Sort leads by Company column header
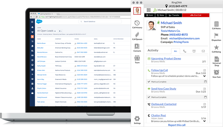Image resolution: width=223 pixels, height=127 pixels. pos(58,39)
